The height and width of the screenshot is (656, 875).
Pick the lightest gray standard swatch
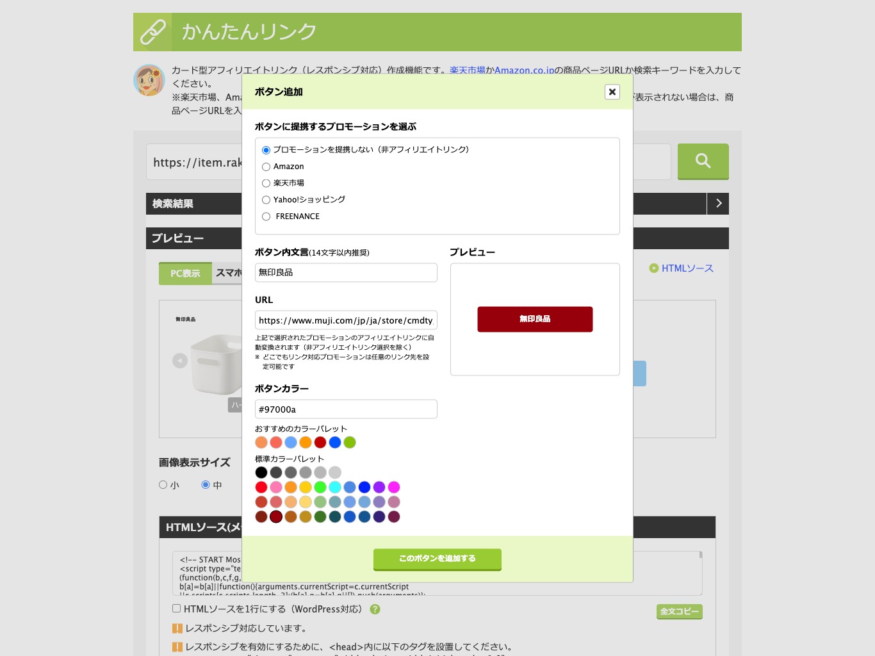335,473
